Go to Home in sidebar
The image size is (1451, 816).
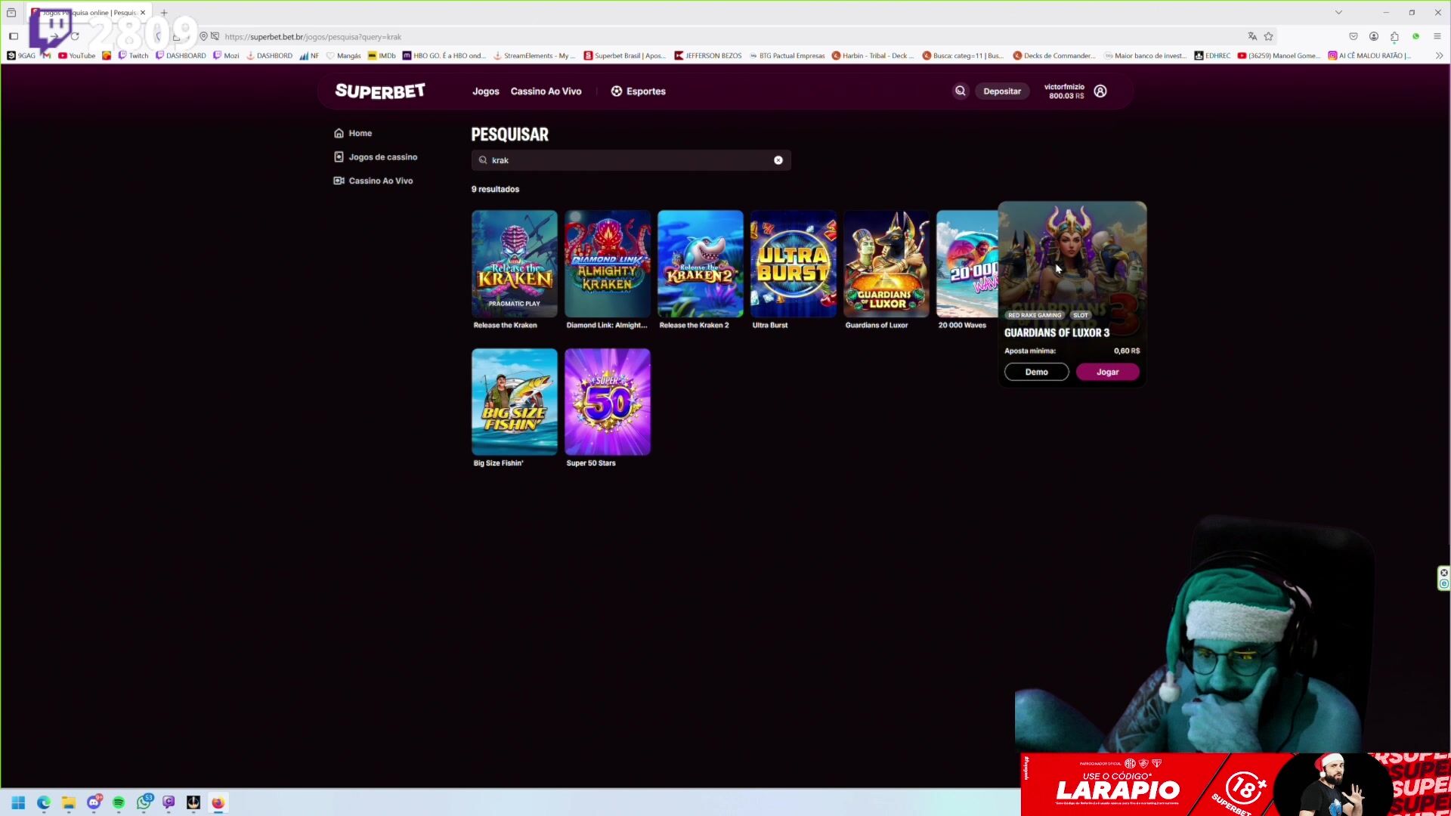pos(360,133)
